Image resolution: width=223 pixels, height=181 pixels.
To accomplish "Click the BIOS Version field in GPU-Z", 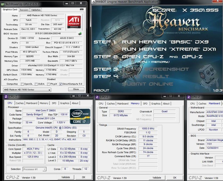I will (x=48, y=34).
